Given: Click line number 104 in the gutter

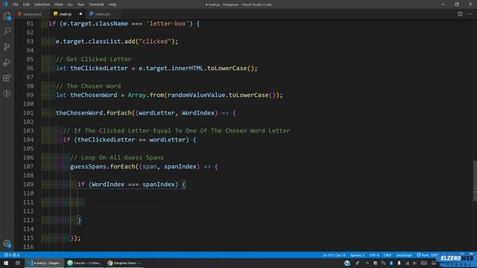Looking at the screenshot, I should [x=28, y=139].
